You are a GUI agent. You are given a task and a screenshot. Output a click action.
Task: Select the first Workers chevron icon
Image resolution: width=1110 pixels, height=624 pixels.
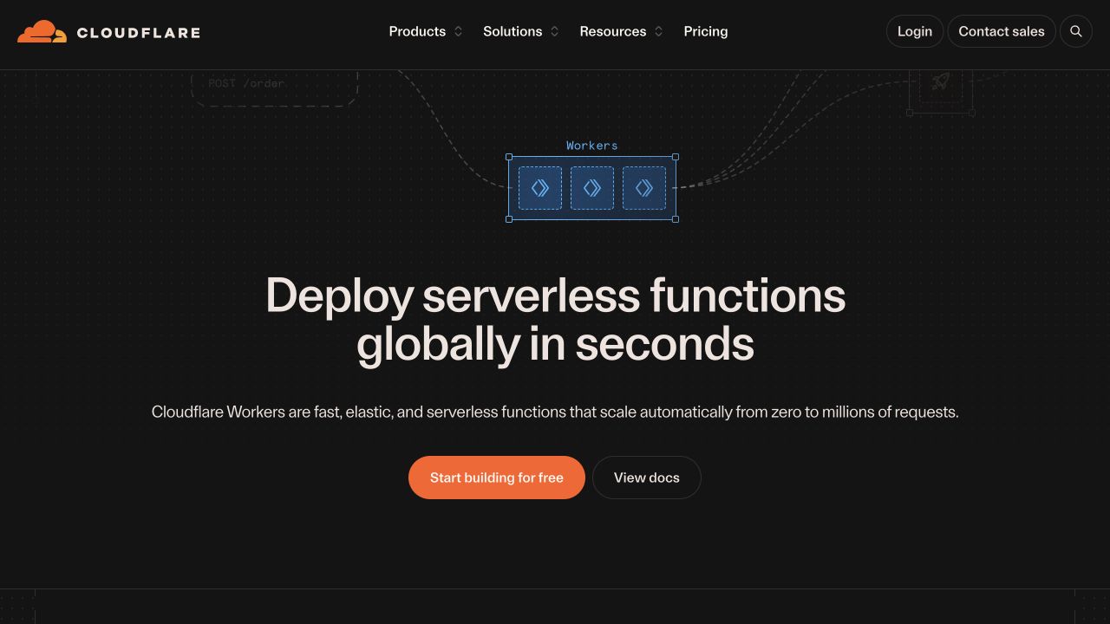[540, 188]
